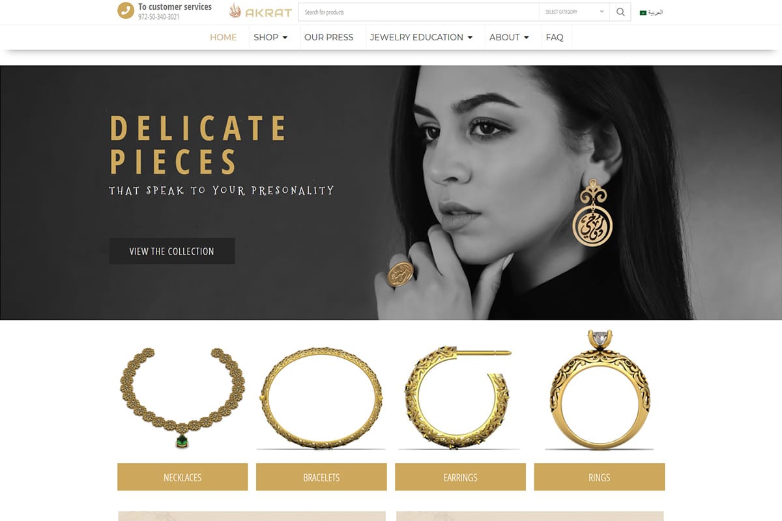The height and width of the screenshot is (521, 782).
Task: Click View the Collection button
Action: [x=172, y=251]
